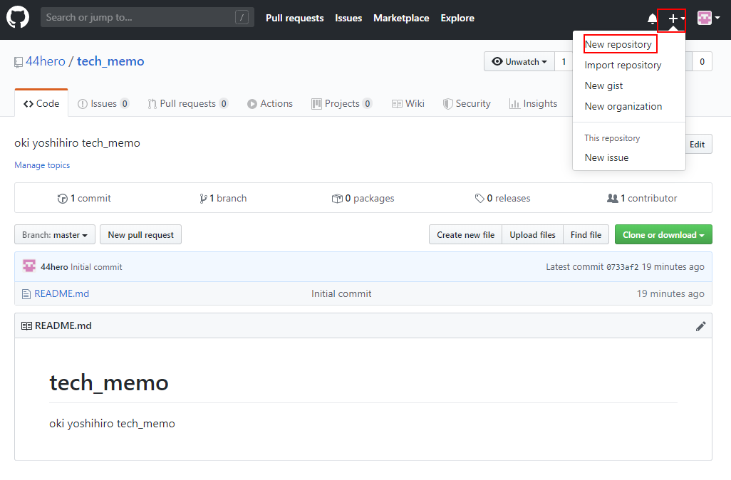Click the repository description 'oki yoshihiro tech_memo'

click(77, 143)
